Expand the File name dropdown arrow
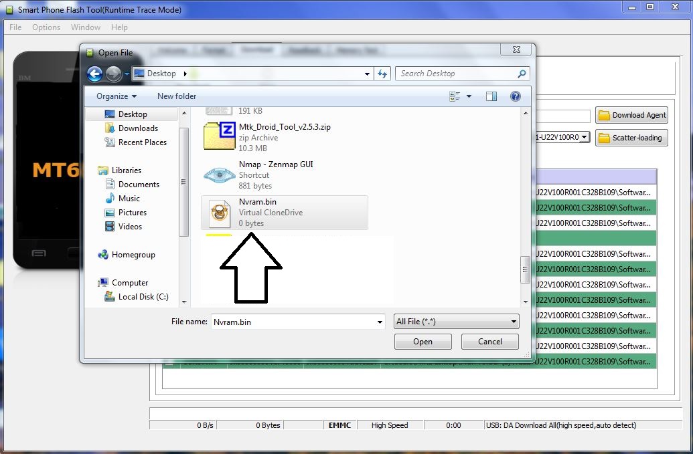Image resolution: width=693 pixels, height=454 pixels. coord(380,322)
